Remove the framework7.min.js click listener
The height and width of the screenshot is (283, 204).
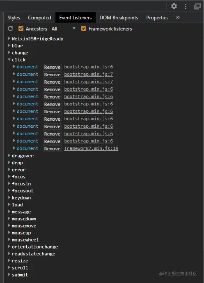click(x=53, y=149)
